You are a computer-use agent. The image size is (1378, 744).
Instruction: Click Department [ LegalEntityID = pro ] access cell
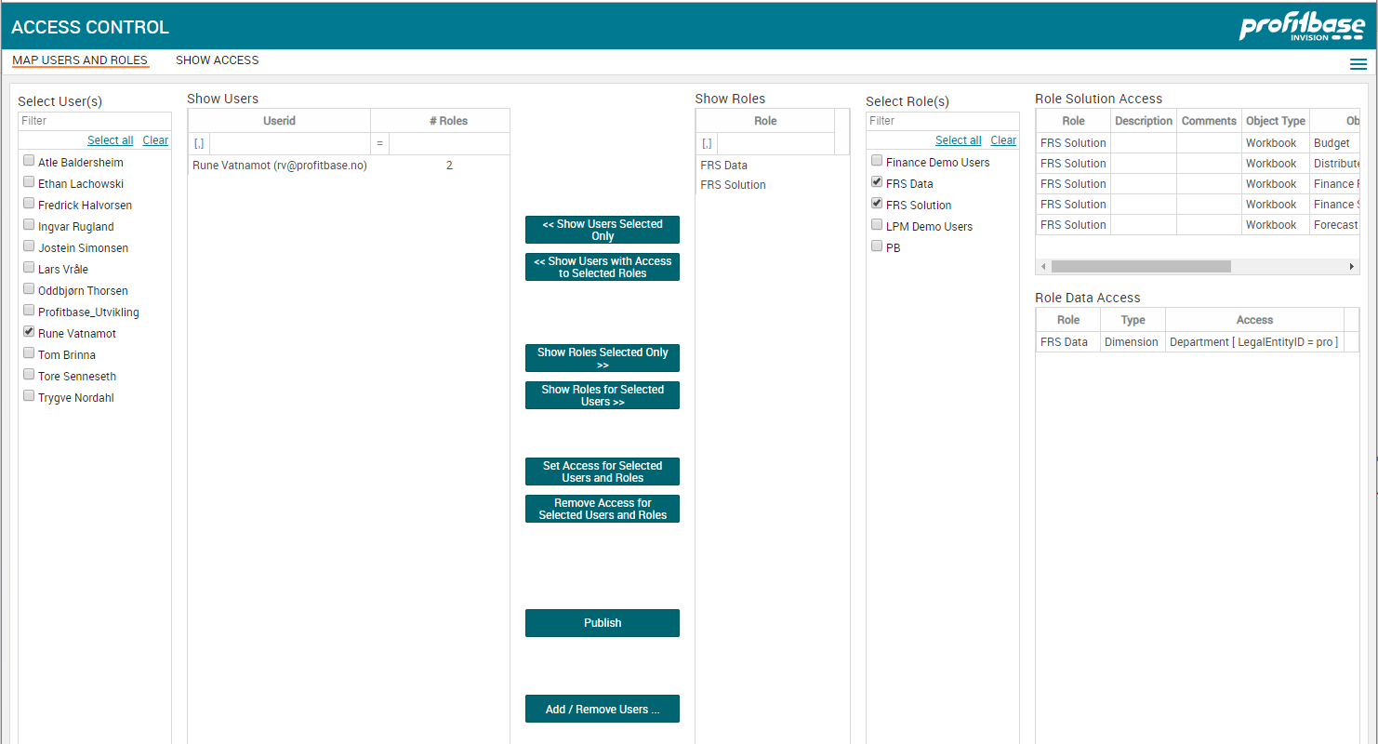click(x=1254, y=342)
